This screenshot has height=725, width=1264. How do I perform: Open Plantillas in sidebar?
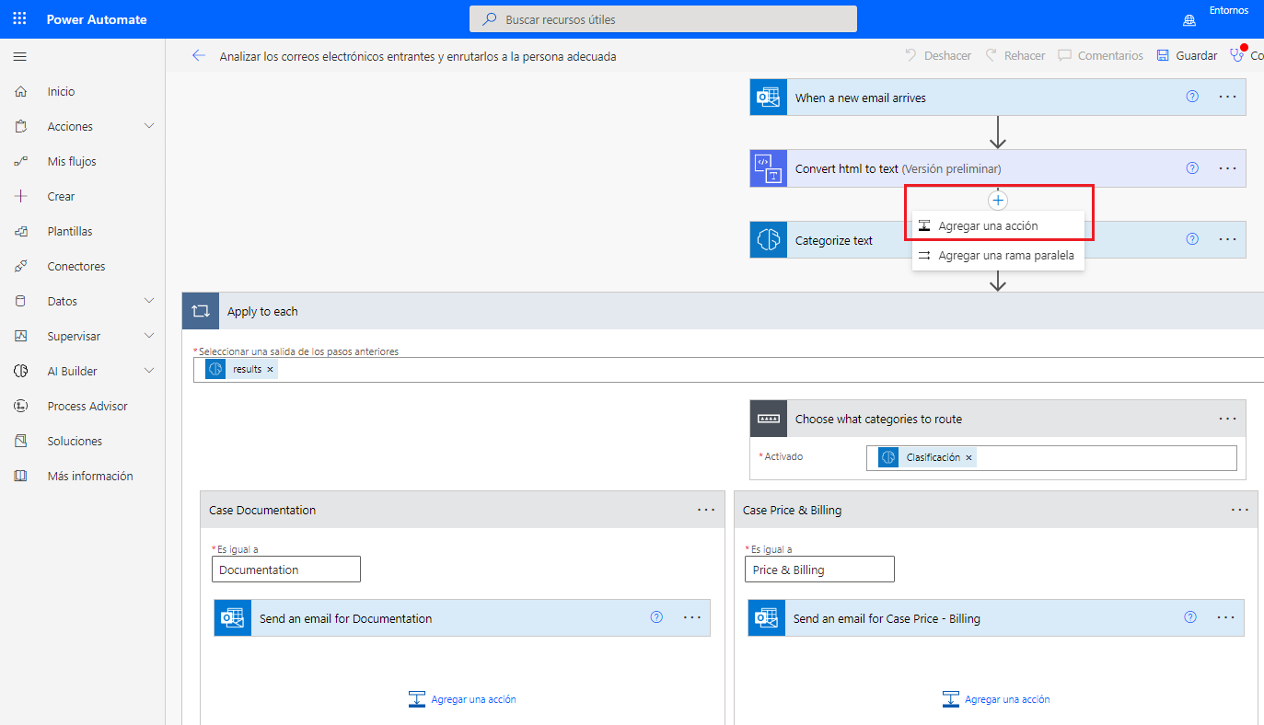pos(70,232)
